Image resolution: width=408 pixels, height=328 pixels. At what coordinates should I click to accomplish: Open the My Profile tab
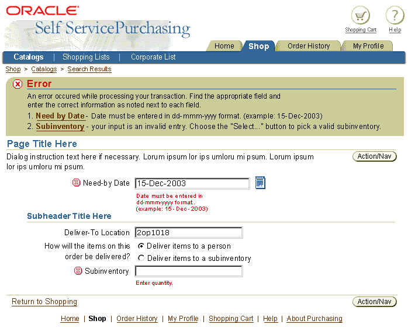point(368,46)
